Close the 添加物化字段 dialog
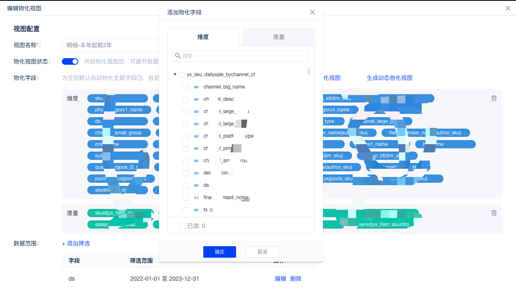The height and width of the screenshot is (288, 516). pyautogui.click(x=312, y=12)
